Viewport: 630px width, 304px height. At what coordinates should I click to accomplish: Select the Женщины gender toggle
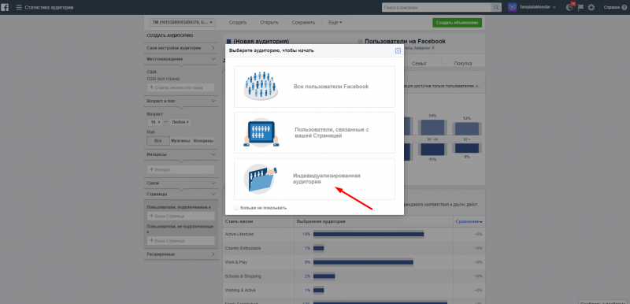(203, 141)
